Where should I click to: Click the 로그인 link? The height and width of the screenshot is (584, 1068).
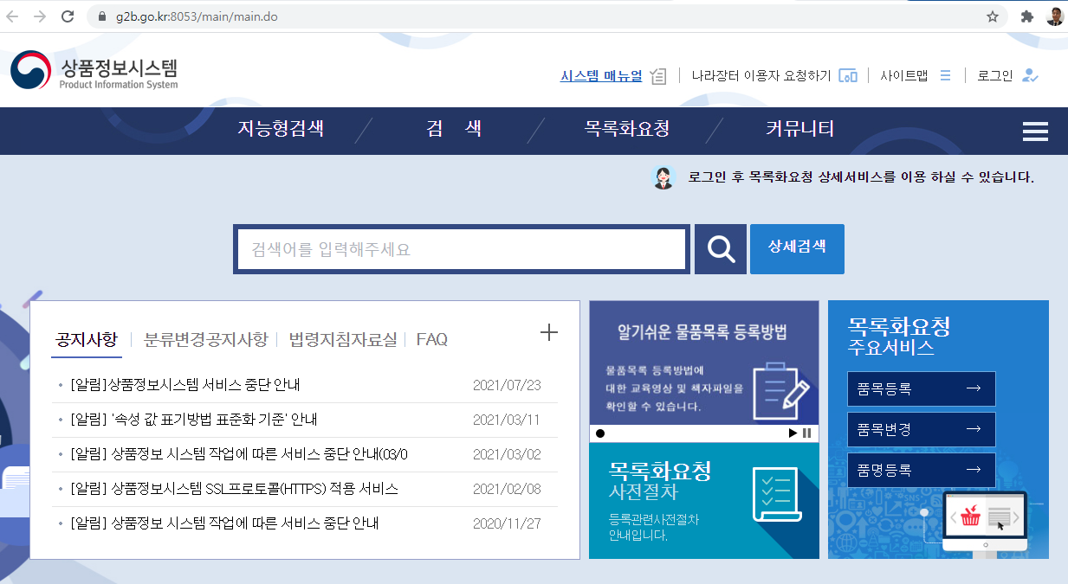coord(994,76)
